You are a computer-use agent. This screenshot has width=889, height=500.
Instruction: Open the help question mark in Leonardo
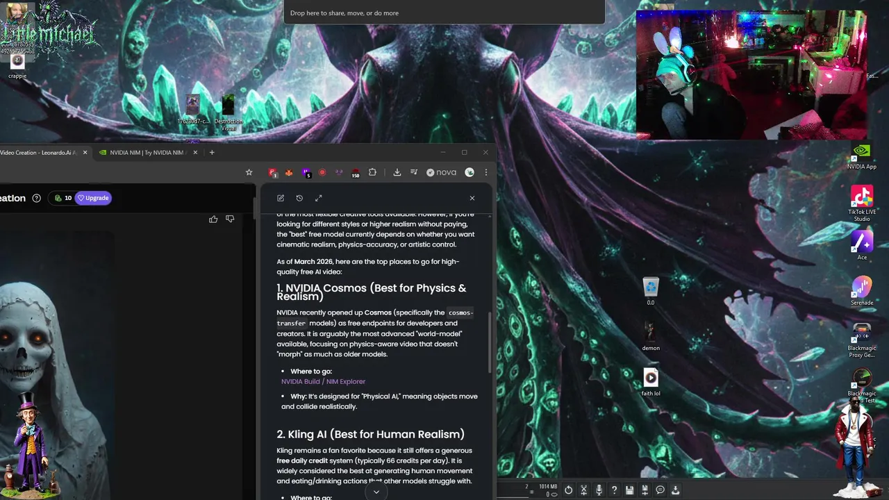pyautogui.click(x=37, y=198)
